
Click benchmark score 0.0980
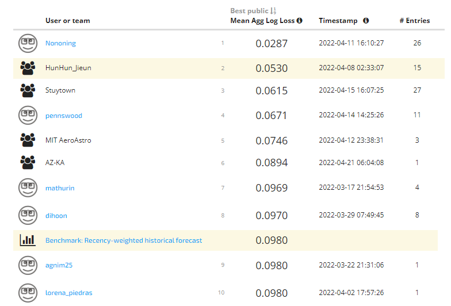tap(272, 240)
